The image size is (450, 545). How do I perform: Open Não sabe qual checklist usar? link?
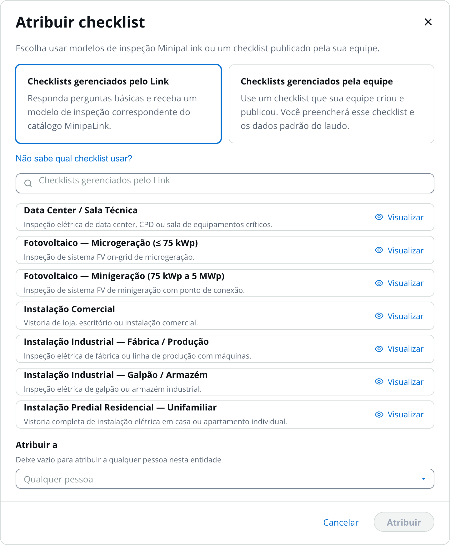point(74,159)
